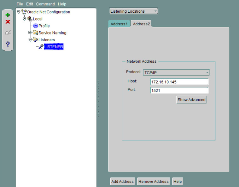
Task: Click the Show Advanced button
Action: click(x=191, y=100)
